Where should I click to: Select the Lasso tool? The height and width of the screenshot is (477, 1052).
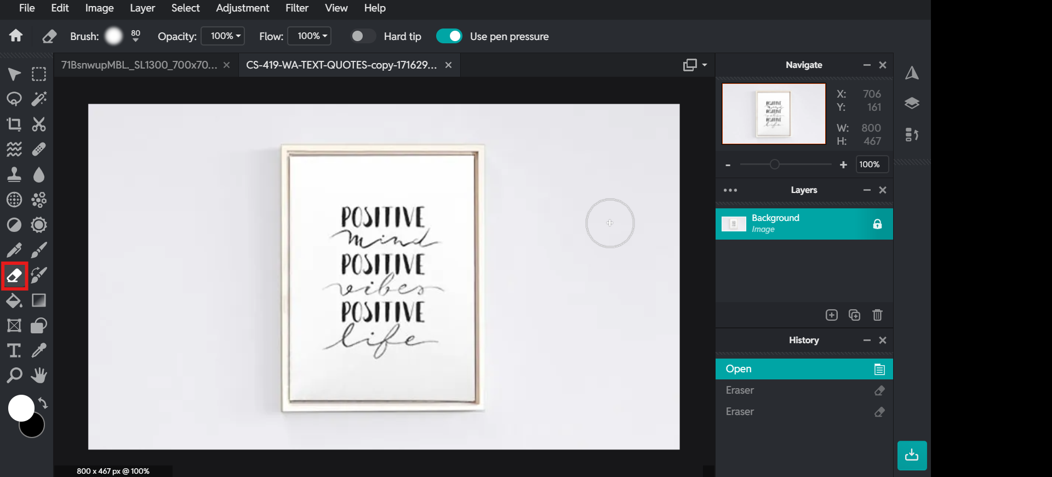[14, 99]
